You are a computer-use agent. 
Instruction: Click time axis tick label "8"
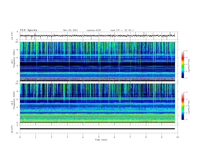[x=146, y=137]
